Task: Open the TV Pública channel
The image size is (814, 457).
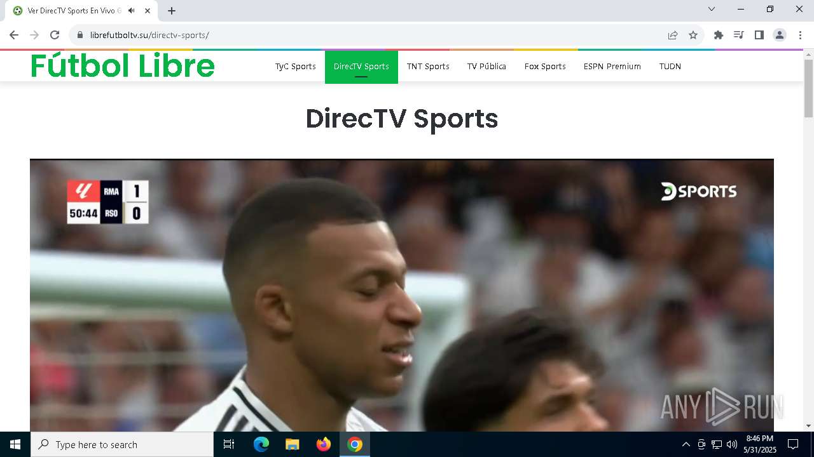Action: (486, 66)
